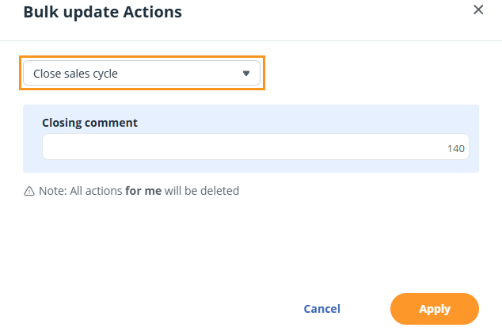Click the "Close sales cycle" selected option text

pos(75,74)
